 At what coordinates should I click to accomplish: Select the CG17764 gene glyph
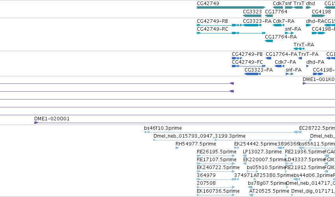click(269, 16)
